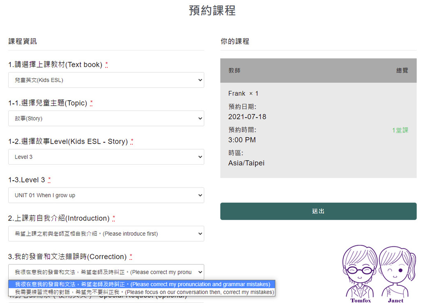Click the label '3.我的發音和文法錯誤時(Correction)'

[x=67, y=257]
